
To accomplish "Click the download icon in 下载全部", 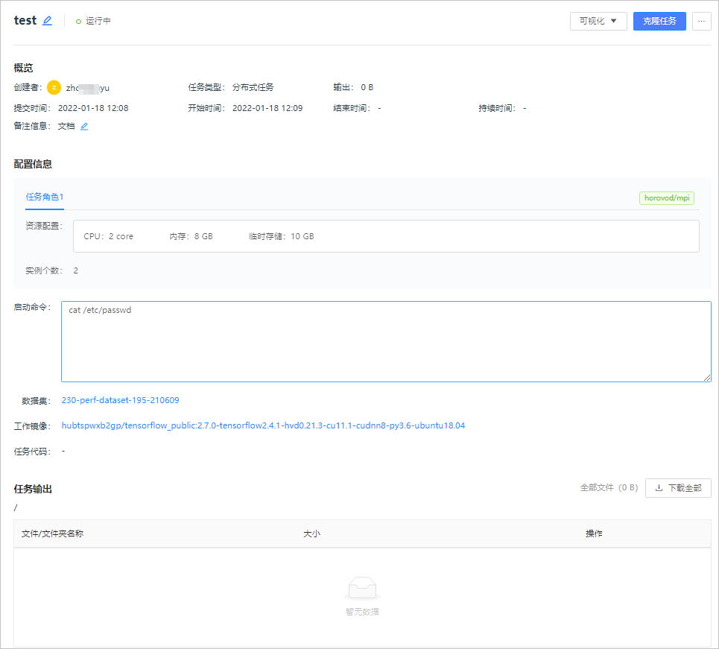I will 659,488.
